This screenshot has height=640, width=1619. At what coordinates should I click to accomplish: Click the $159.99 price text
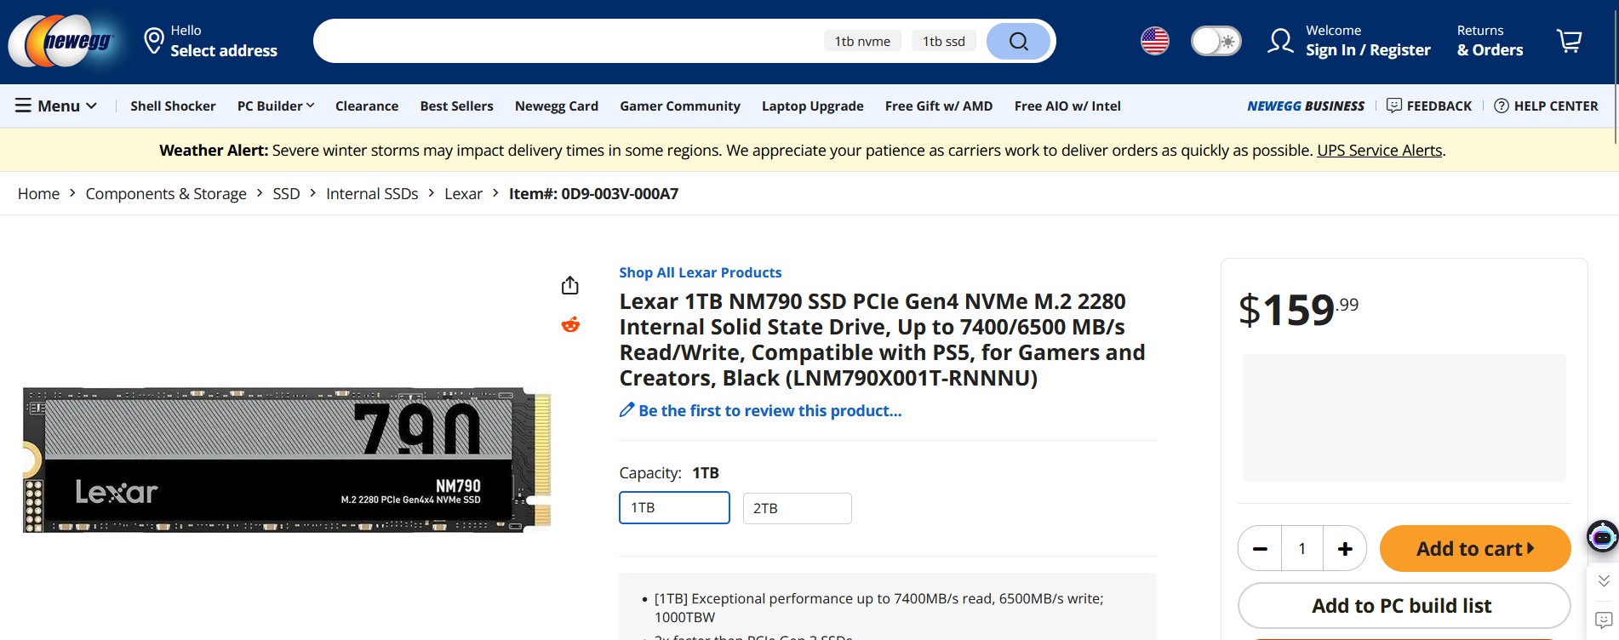(x=1298, y=309)
